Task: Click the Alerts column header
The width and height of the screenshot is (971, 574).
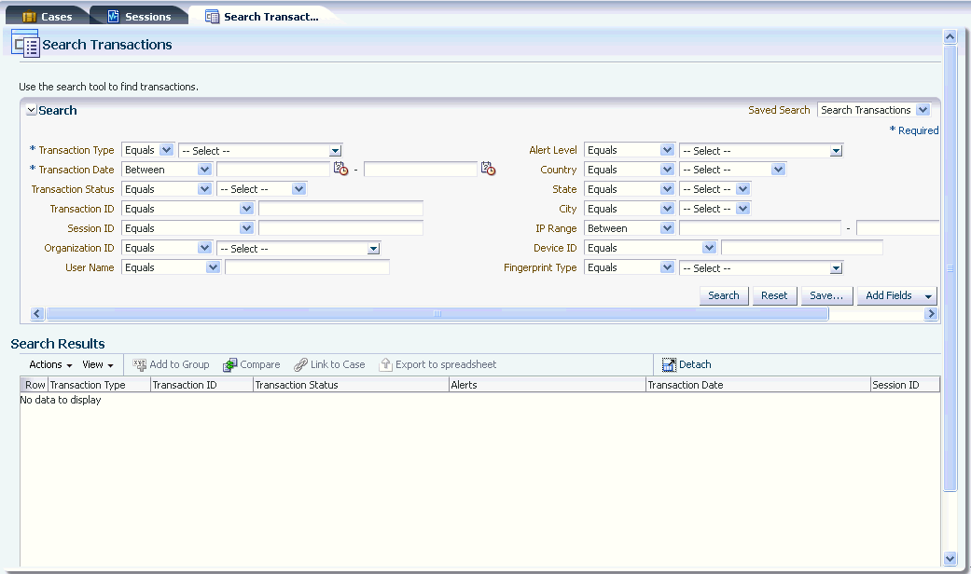Action: click(548, 385)
